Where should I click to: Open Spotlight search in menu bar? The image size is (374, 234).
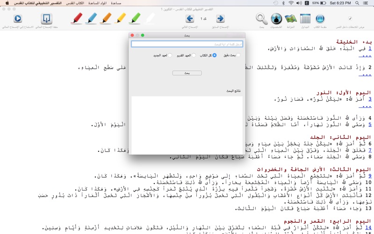(x=357, y=3)
